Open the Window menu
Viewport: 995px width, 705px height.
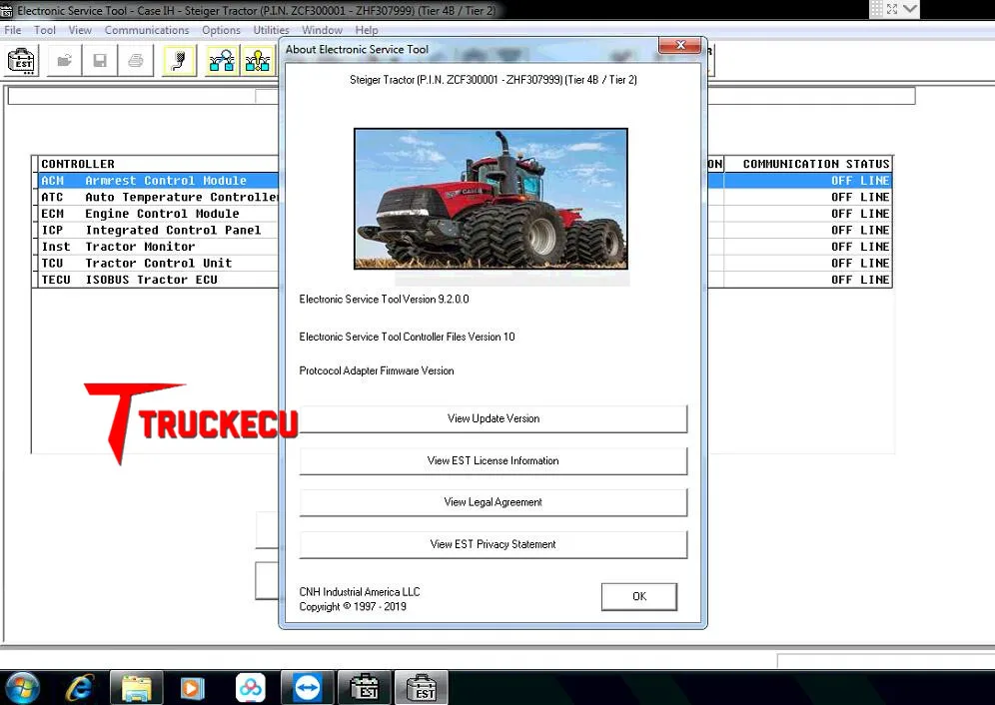(x=322, y=30)
